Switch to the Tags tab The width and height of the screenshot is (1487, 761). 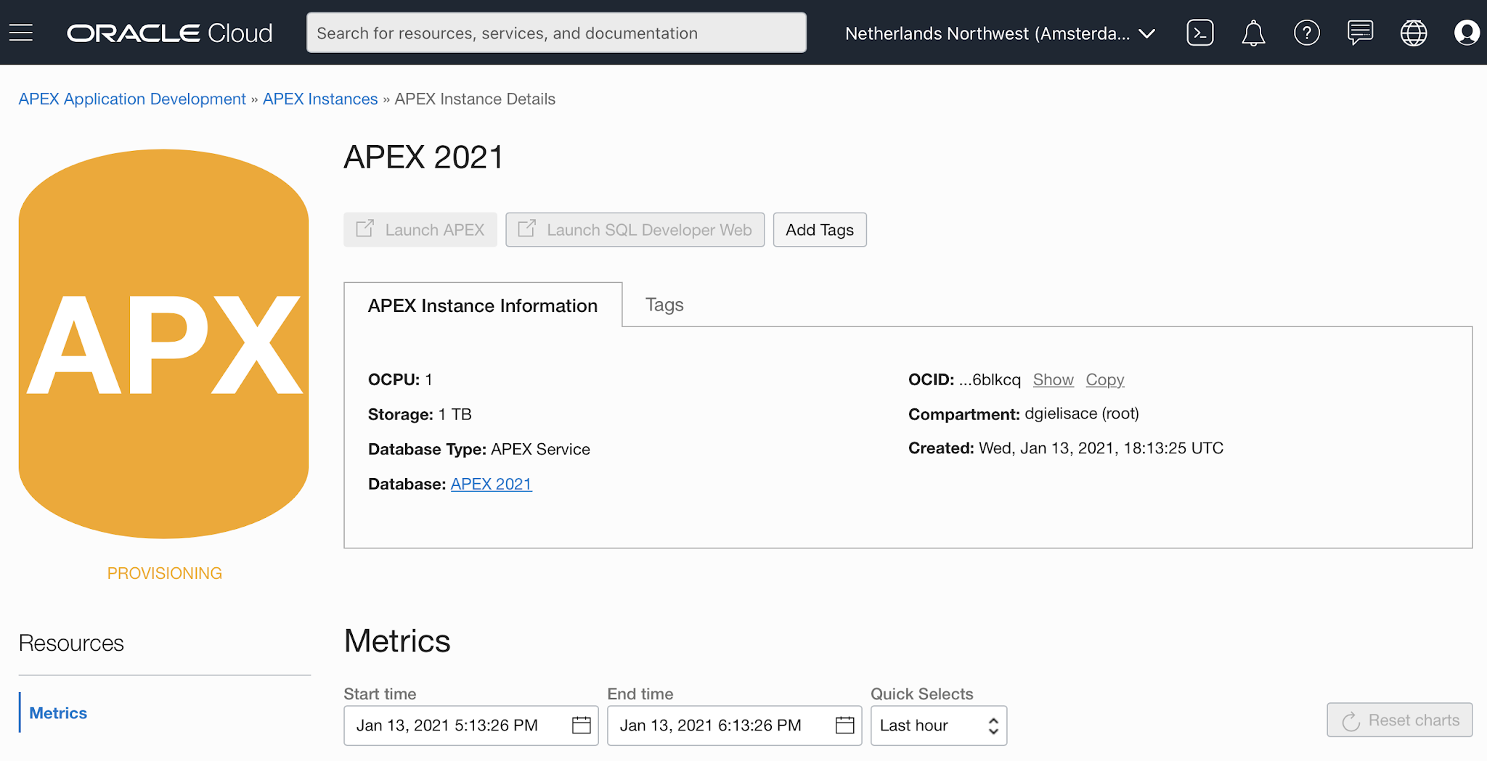663,305
